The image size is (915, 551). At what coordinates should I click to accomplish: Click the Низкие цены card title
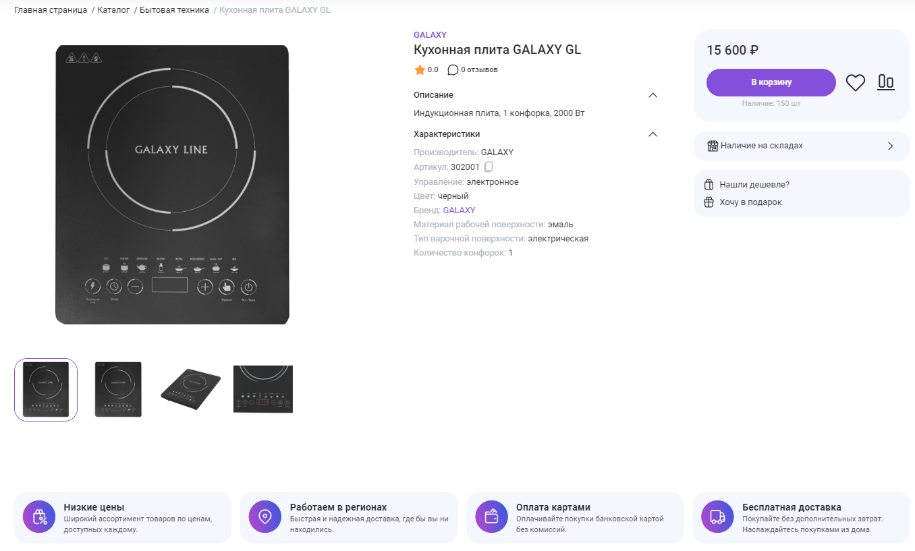(94, 507)
